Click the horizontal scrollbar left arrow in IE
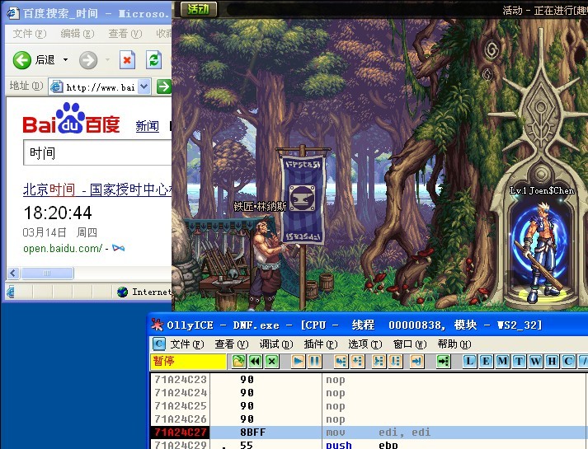588x449 pixels. (x=13, y=273)
